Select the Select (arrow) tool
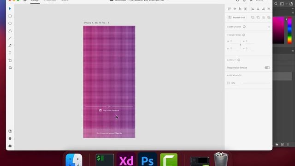This screenshot has height=166, width=295. 10,9
